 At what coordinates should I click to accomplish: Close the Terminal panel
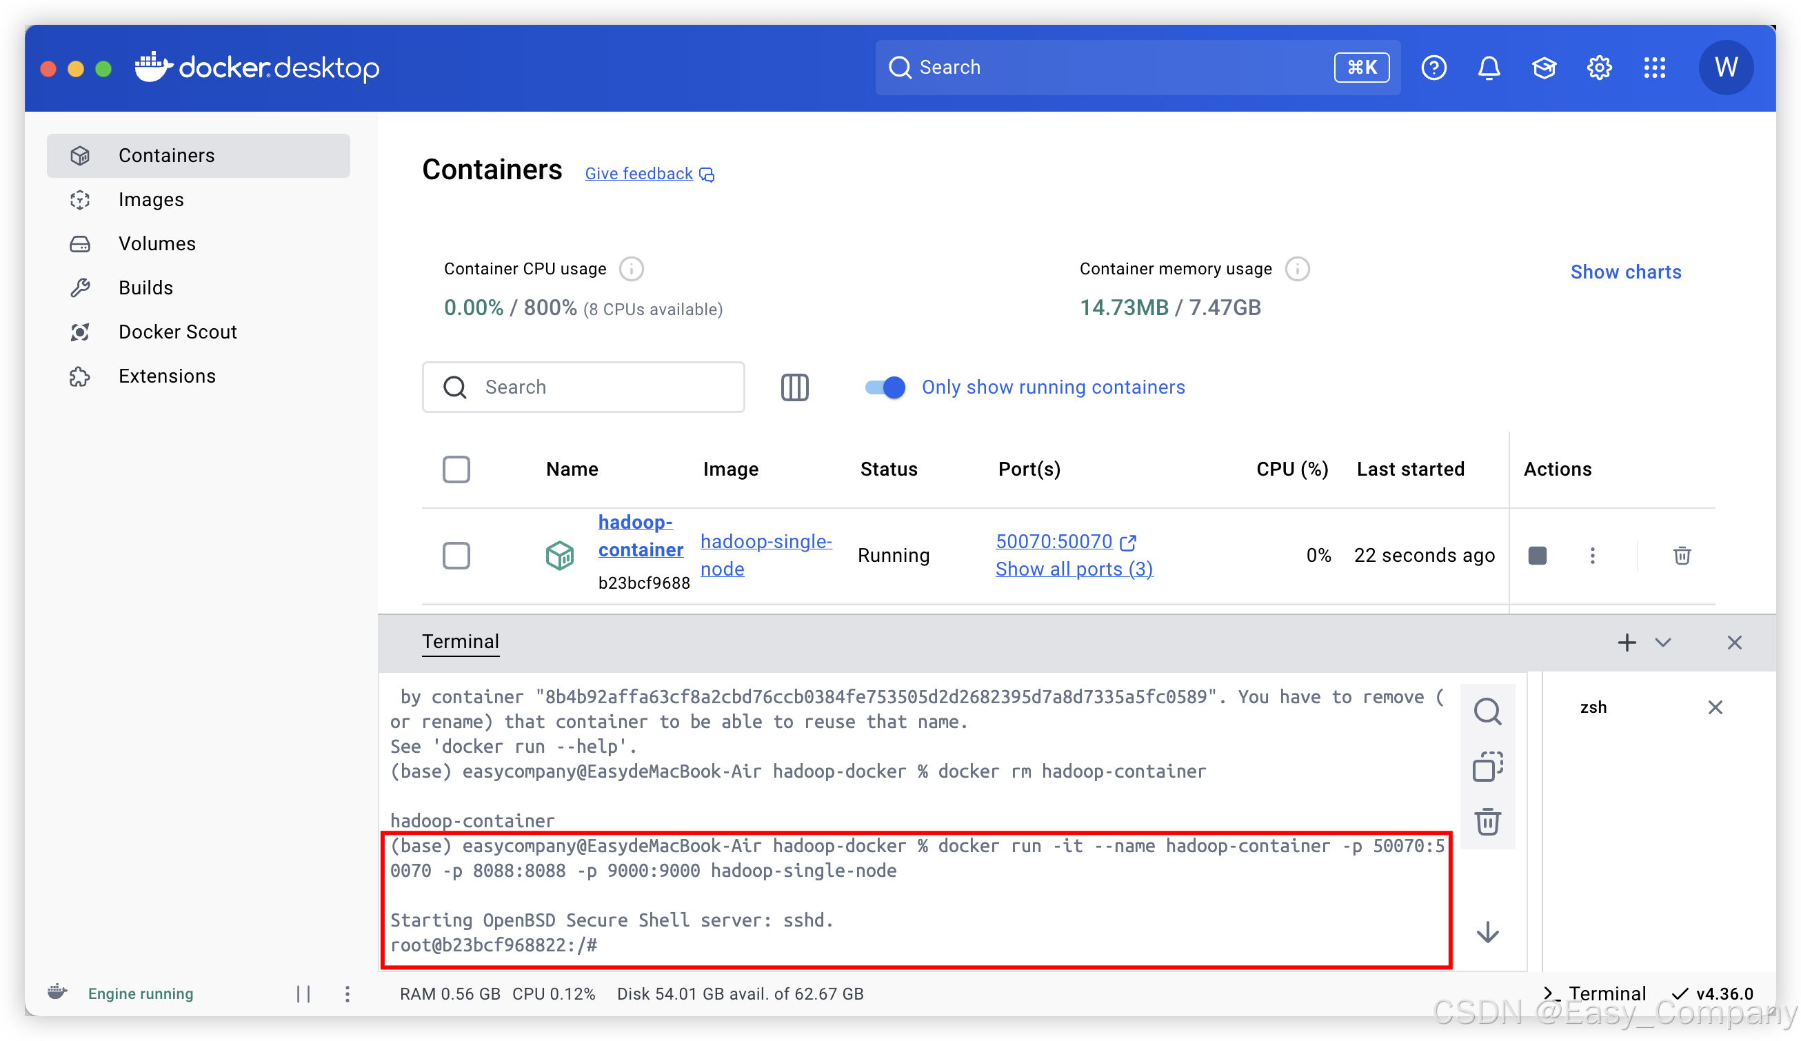pos(1733,642)
